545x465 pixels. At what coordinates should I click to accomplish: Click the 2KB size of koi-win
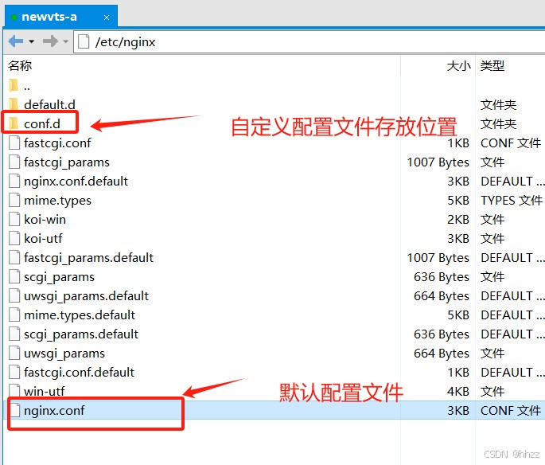[x=458, y=220]
